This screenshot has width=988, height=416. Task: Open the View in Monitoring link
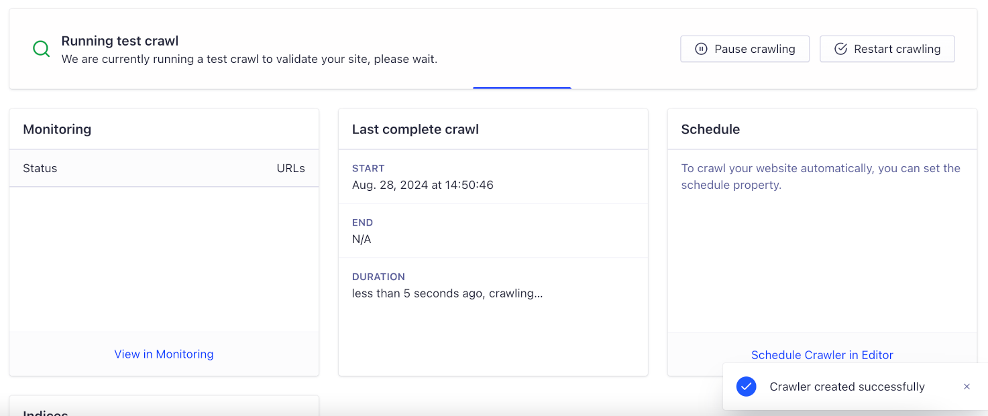[x=164, y=354]
